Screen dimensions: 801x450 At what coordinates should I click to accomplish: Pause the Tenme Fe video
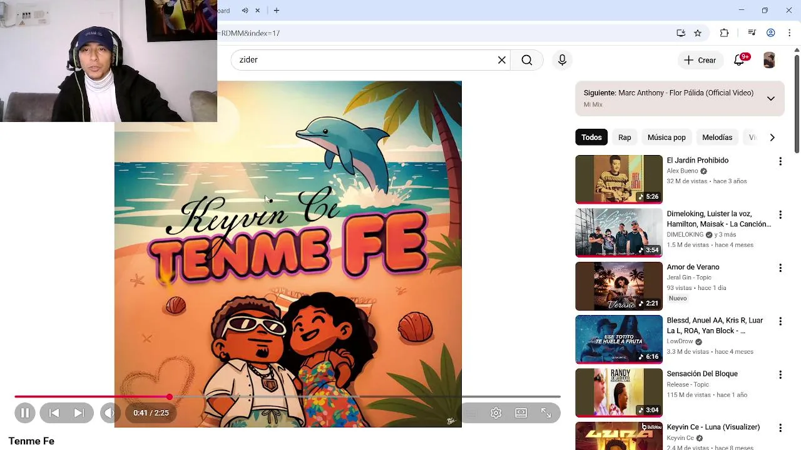[25, 412]
